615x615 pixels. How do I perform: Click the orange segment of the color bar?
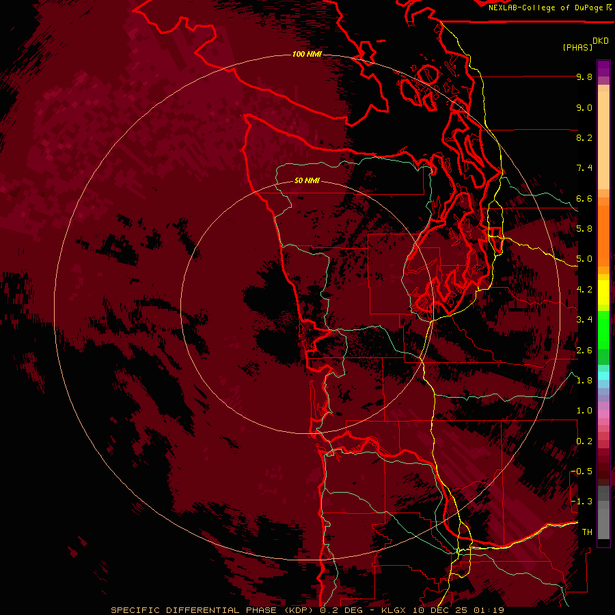[x=603, y=235]
